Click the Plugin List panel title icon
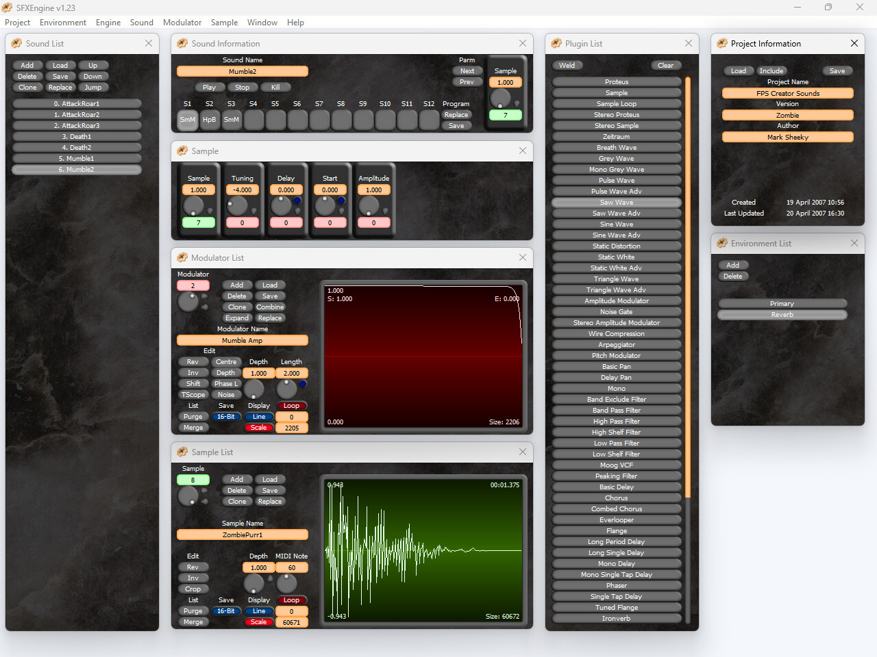This screenshot has height=657, width=877. pyautogui.click(x=556, y=43)
